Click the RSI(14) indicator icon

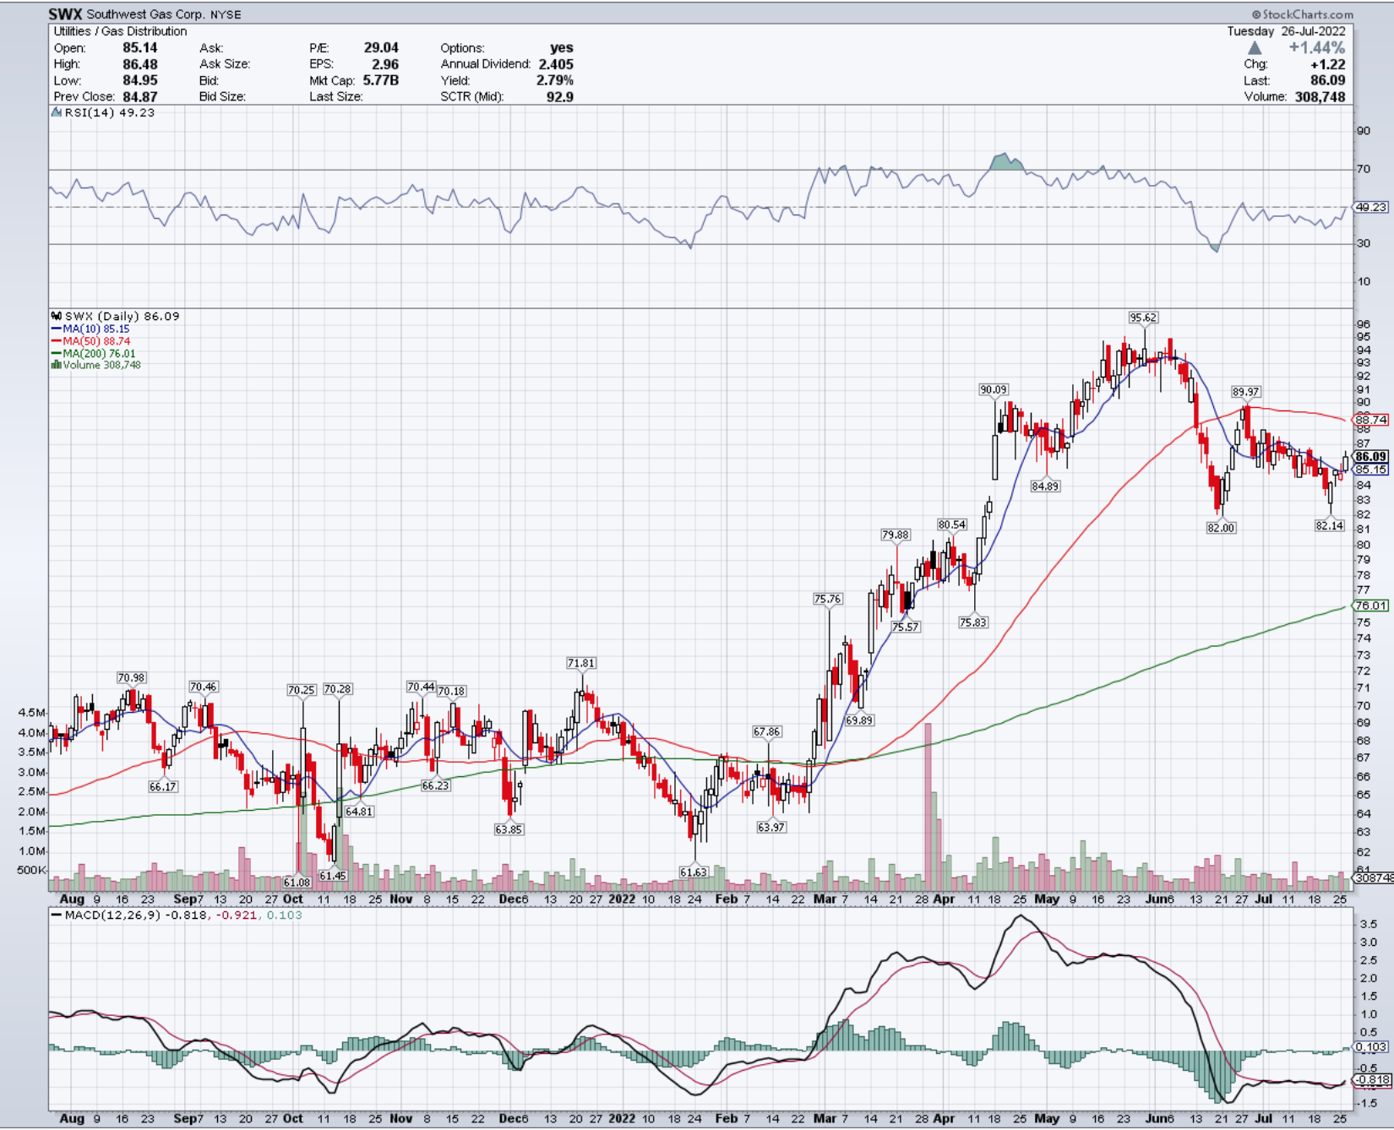coord(56,112)
